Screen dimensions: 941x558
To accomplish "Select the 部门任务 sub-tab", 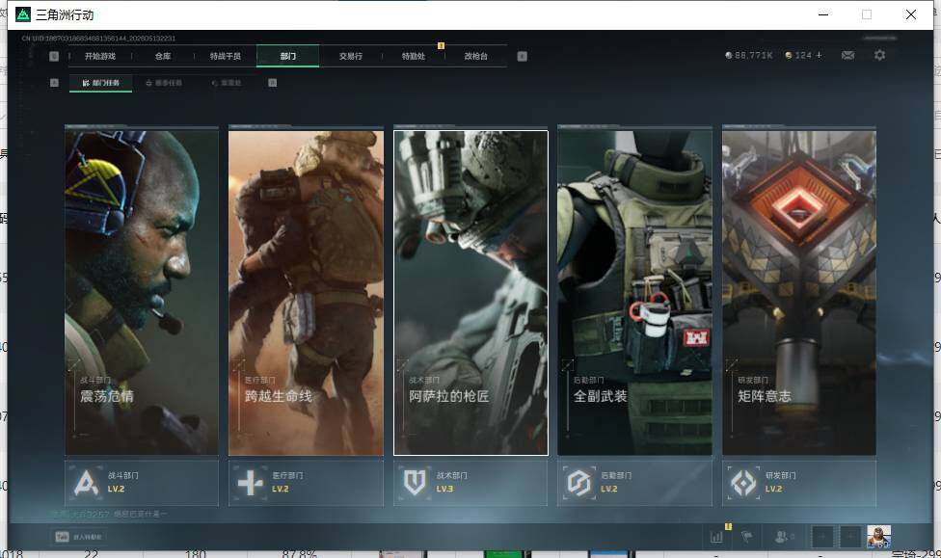I will coord(101,83).
